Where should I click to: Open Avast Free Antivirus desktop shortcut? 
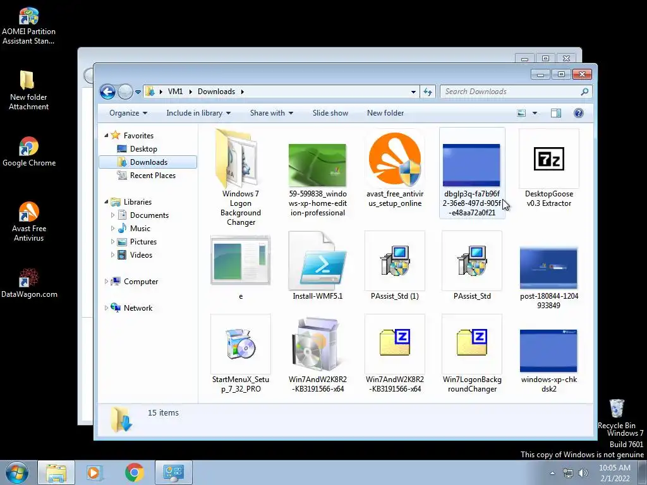(x=28, y=222)
